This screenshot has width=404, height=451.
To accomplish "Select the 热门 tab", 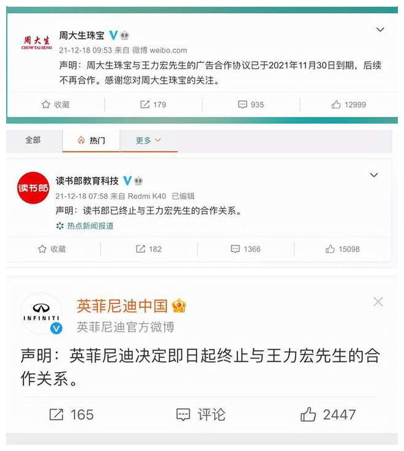I will pos(91,140).
